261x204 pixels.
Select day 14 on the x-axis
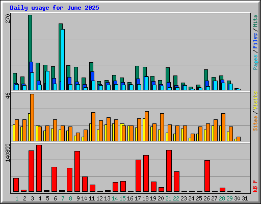point(115,198)
